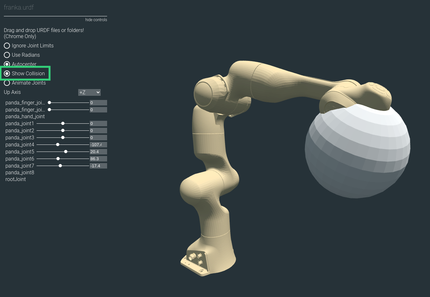Click the panda_hand_joint label
This screenshot has height=297, width=430.
pyautogui.click(x=25, y=116)
